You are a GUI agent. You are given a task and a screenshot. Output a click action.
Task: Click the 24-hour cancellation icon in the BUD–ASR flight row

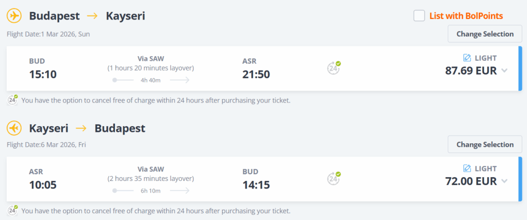(333, 67)
